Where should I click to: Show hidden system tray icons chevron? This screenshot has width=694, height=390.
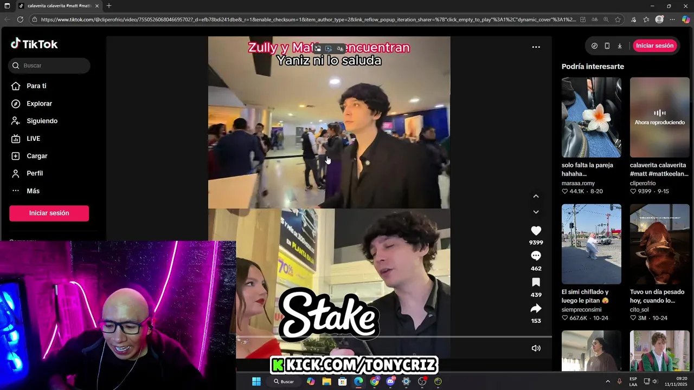pos(607,381)
